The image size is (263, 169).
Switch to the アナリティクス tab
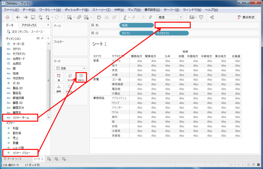[29, 25]
